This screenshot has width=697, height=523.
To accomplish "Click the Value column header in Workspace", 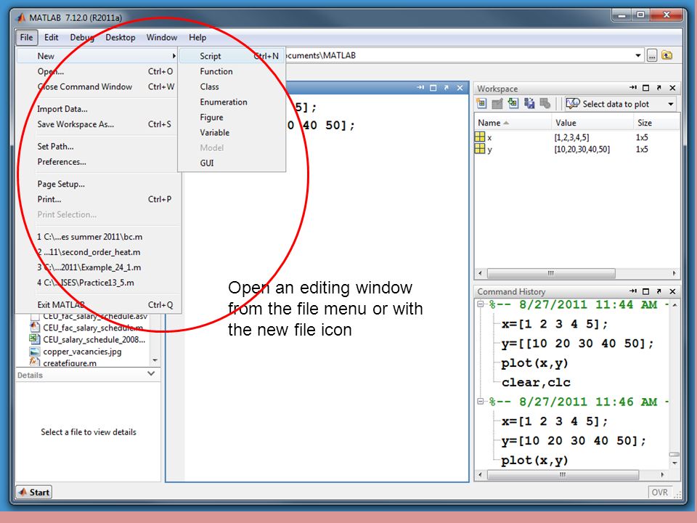I will pos(592,123).
